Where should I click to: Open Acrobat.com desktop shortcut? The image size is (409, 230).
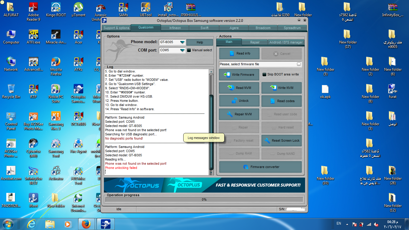pyautogui.click(x=11, y=173)
